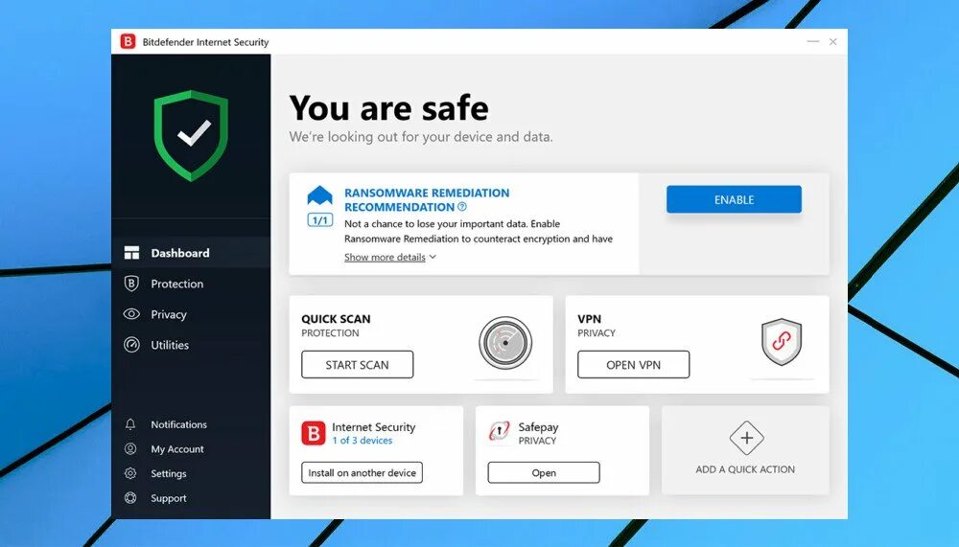Viewport: 959px width, 547px height.
Task: Click the plus diamond quick action icon
Action: 746,438
